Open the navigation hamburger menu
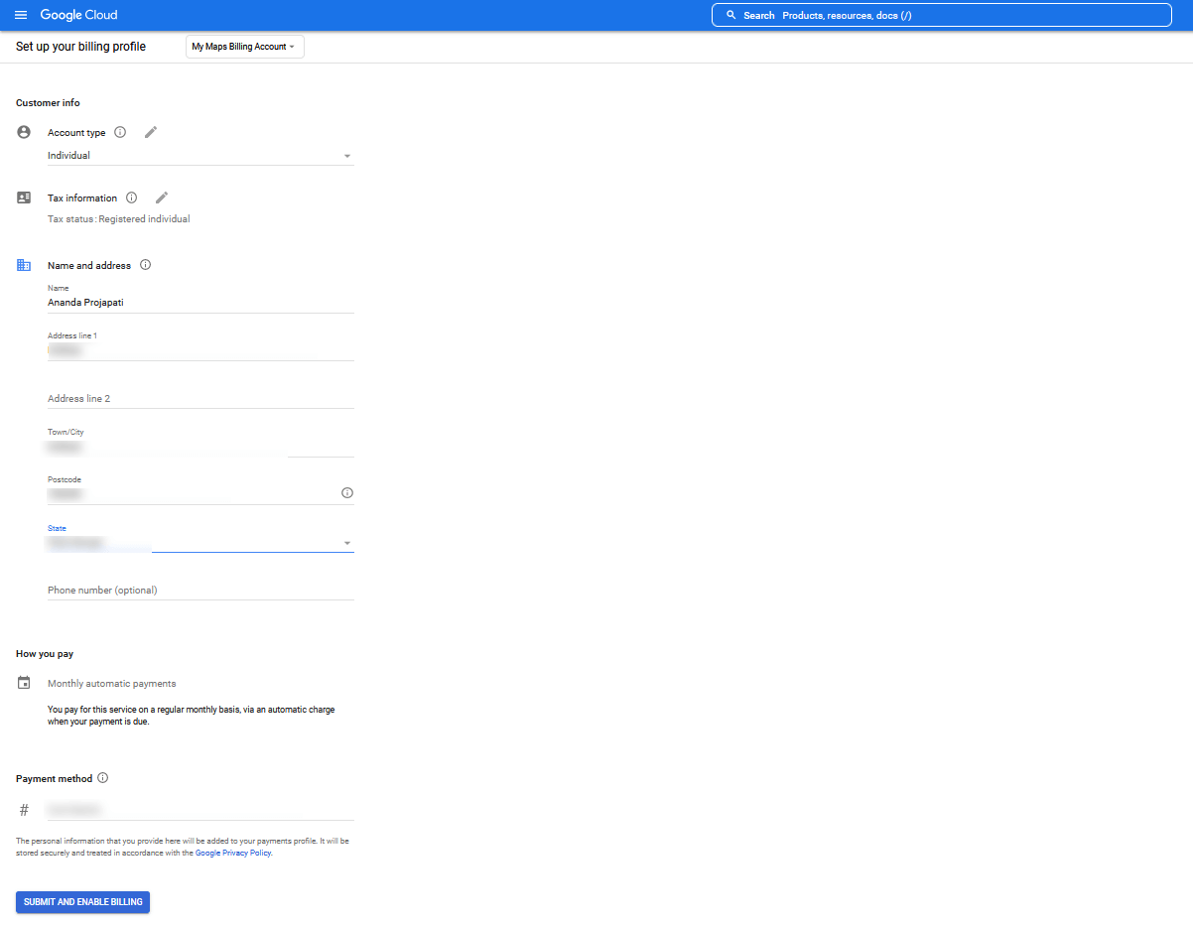 click(x=21, y=14)
